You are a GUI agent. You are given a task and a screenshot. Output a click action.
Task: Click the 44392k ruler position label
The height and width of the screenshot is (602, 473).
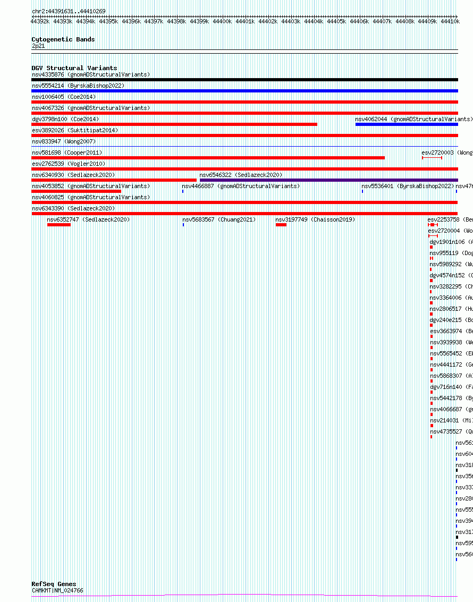point(40,21)
